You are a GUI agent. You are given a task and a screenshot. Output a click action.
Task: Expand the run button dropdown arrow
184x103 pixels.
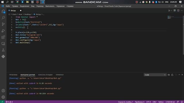[171, 11]
